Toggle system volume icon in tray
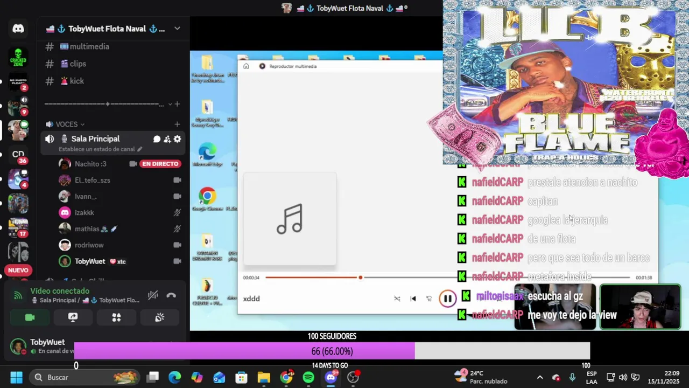The width and height of the screenshot is (689, 388). click(623, 377)
